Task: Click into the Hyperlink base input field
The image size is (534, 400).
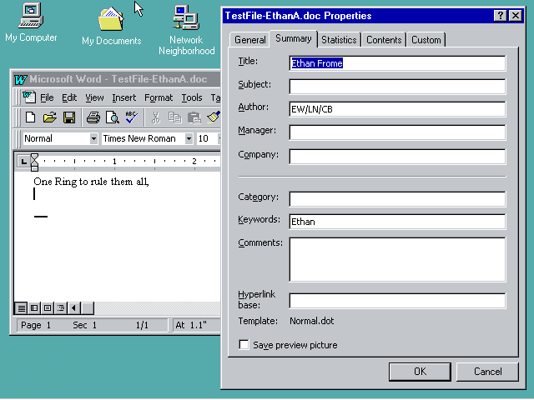Action: 397,301
